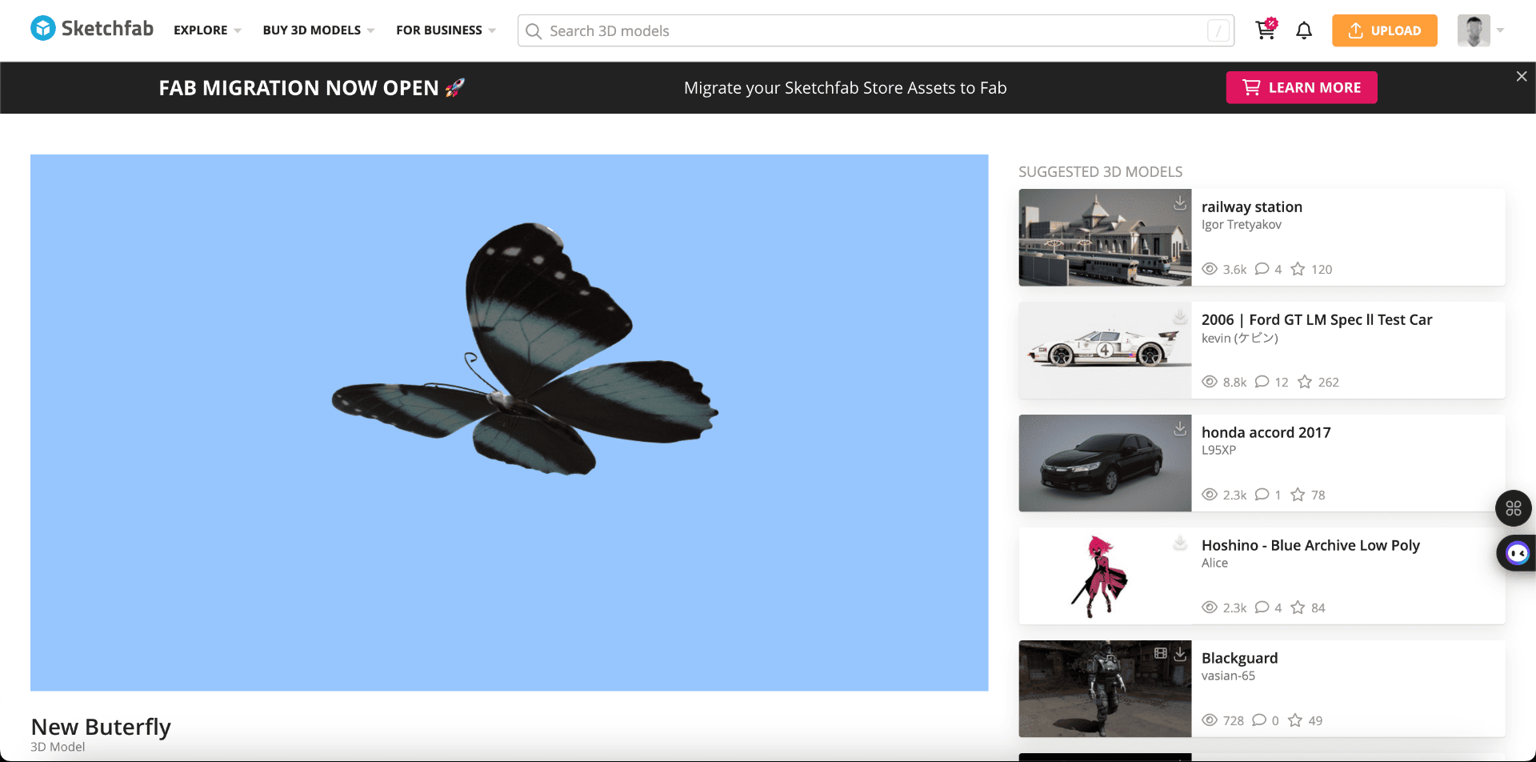Click the likes star icon for railway station
This screenshot has height=762, width=1536.
[1298, 269]
